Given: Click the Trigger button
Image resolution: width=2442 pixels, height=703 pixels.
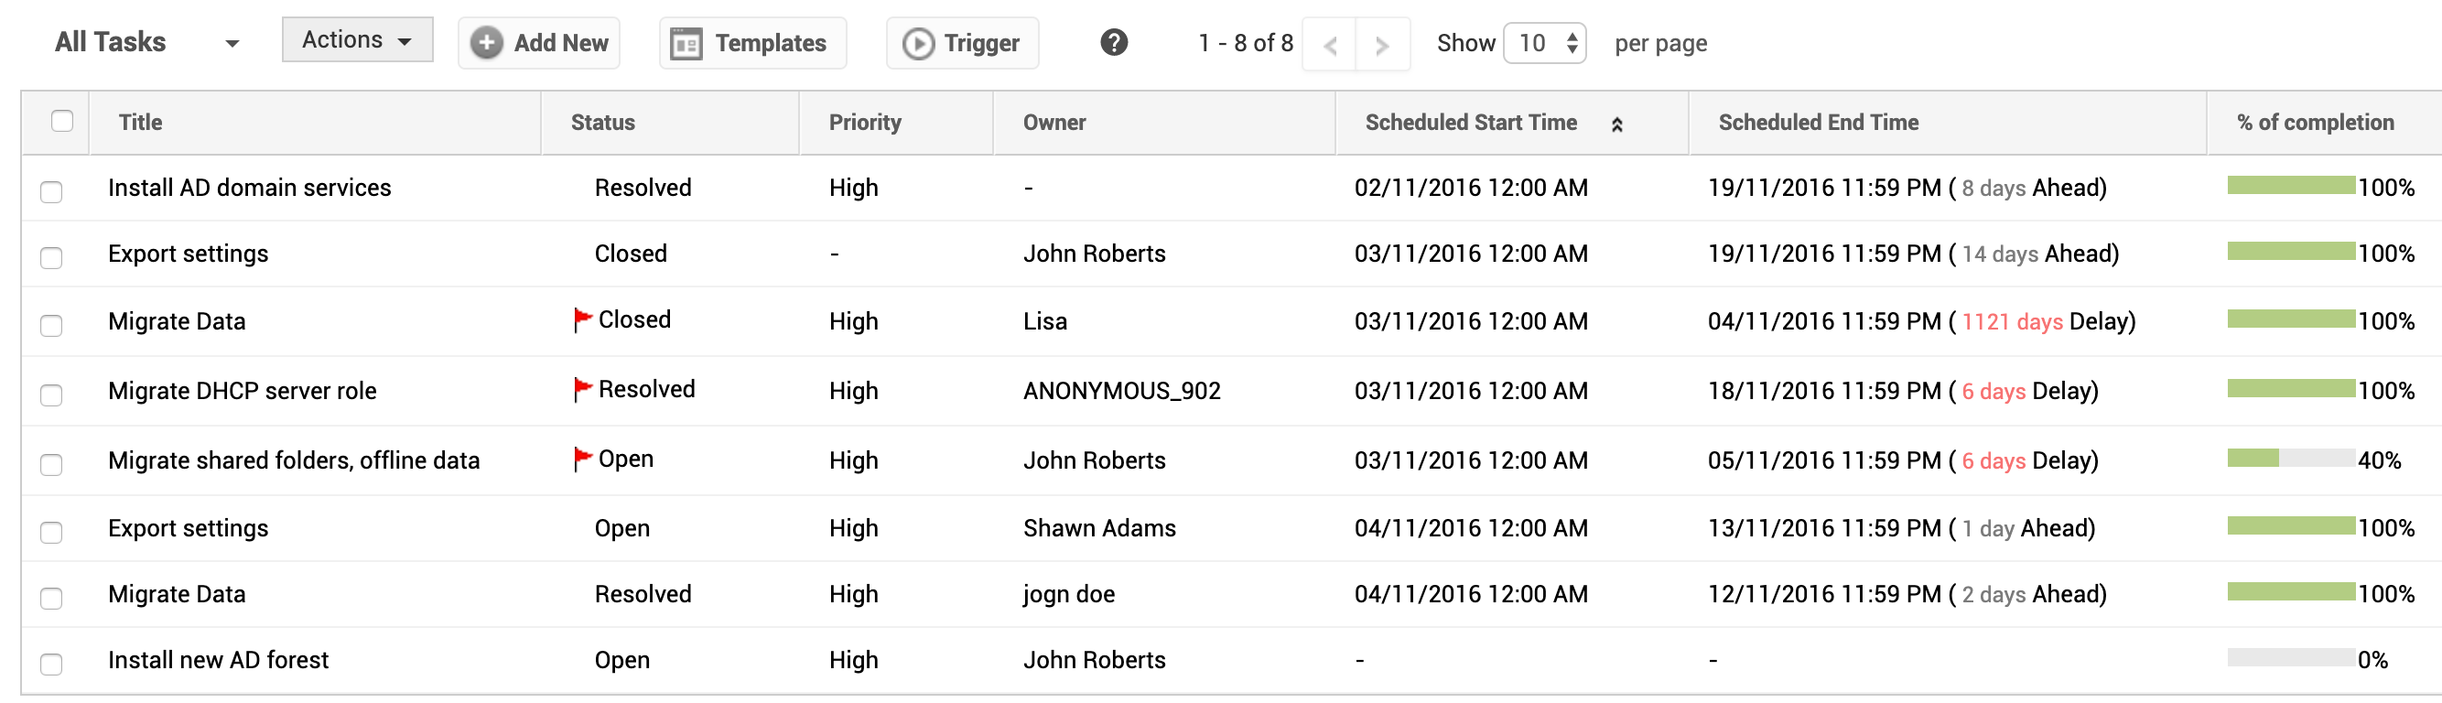Looking at the screenshot, I should pos(961,43).
